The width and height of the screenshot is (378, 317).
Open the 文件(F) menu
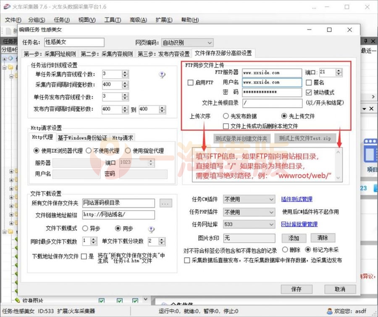tap(13, 20)
